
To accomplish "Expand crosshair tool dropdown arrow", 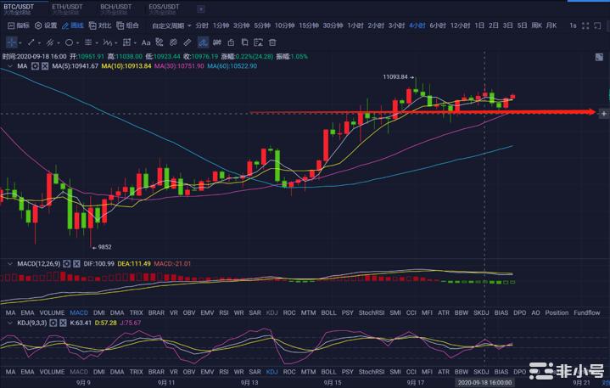I will (x=20, y=42).
